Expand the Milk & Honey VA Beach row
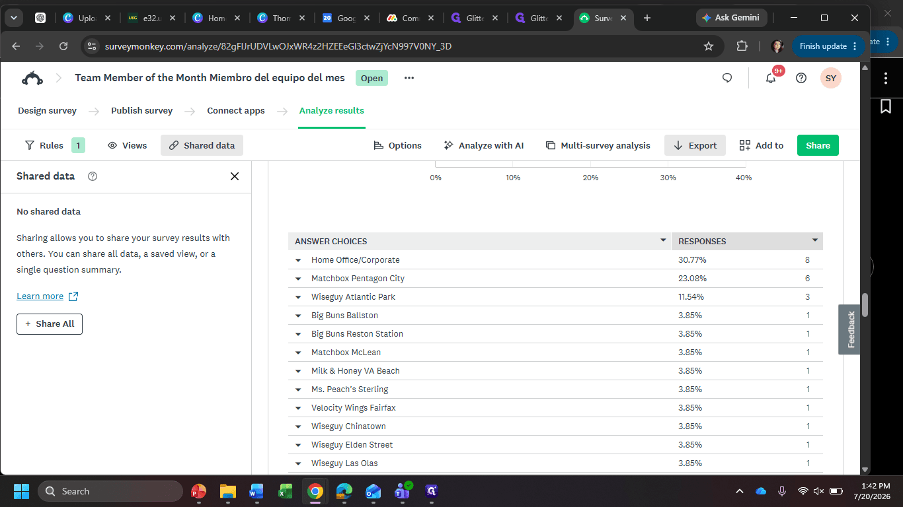903x507 pixels. tap(298, 371)
